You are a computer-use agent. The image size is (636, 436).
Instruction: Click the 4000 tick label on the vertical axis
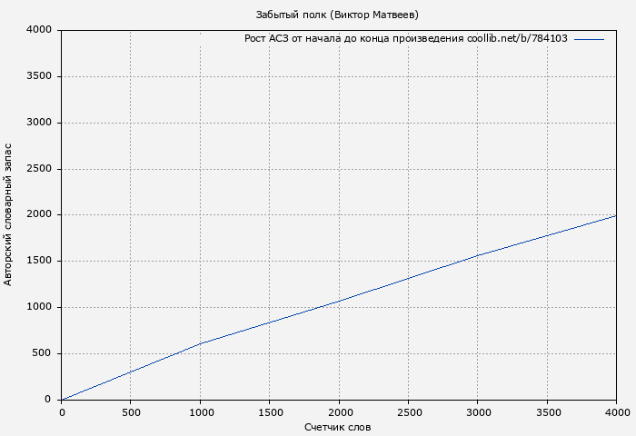[38, 30]
